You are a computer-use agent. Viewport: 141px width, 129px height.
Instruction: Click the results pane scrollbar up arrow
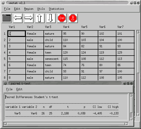131,95
